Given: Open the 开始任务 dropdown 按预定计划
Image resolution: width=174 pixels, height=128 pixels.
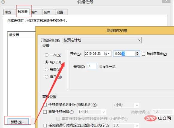Looking at the screenshot, I should (x=102, y=40).
